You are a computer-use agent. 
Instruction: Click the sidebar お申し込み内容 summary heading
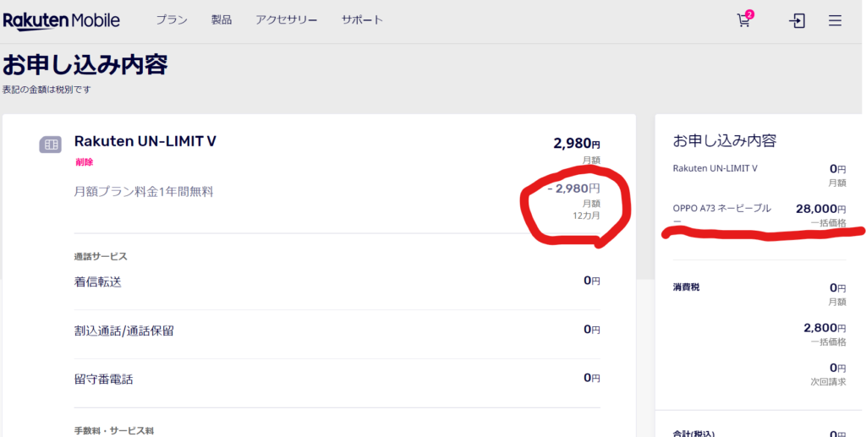(x=725, y=140)
